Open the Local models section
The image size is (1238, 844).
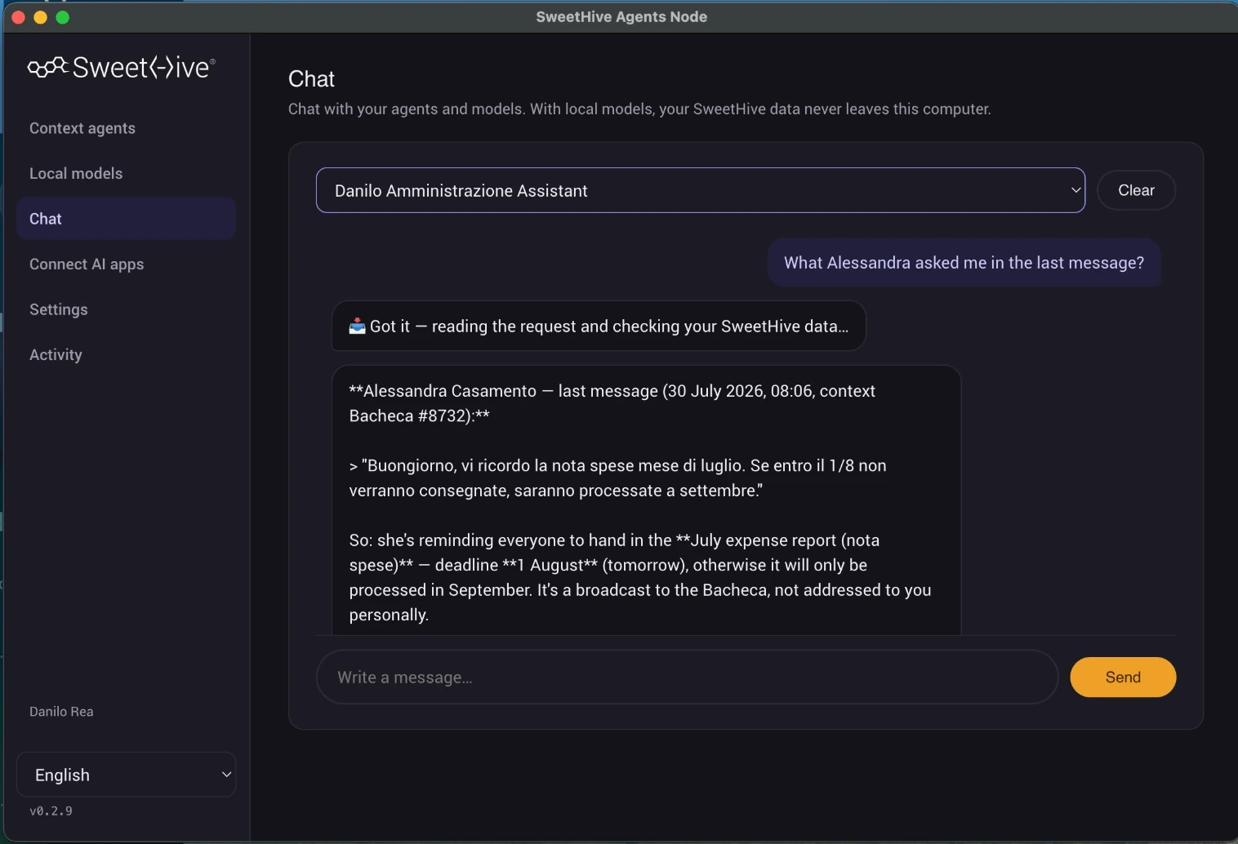point(76,173)
